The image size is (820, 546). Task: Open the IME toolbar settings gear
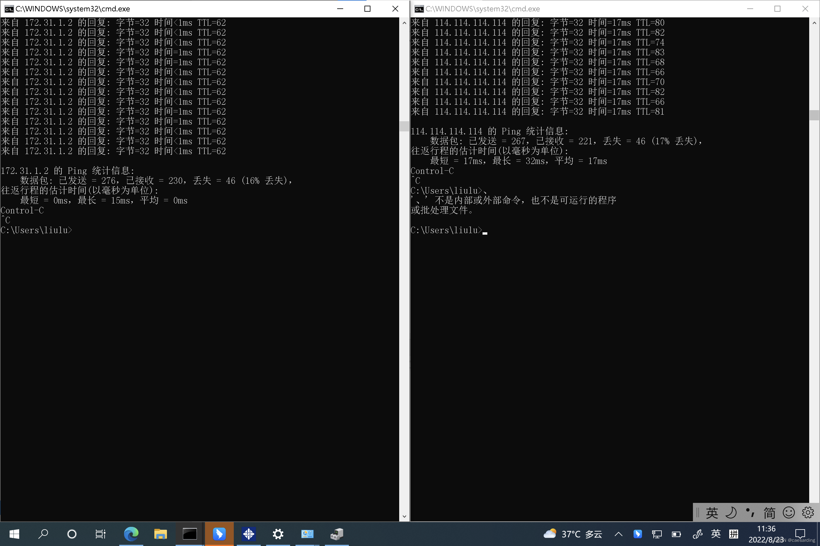click(x=808, y=512)
